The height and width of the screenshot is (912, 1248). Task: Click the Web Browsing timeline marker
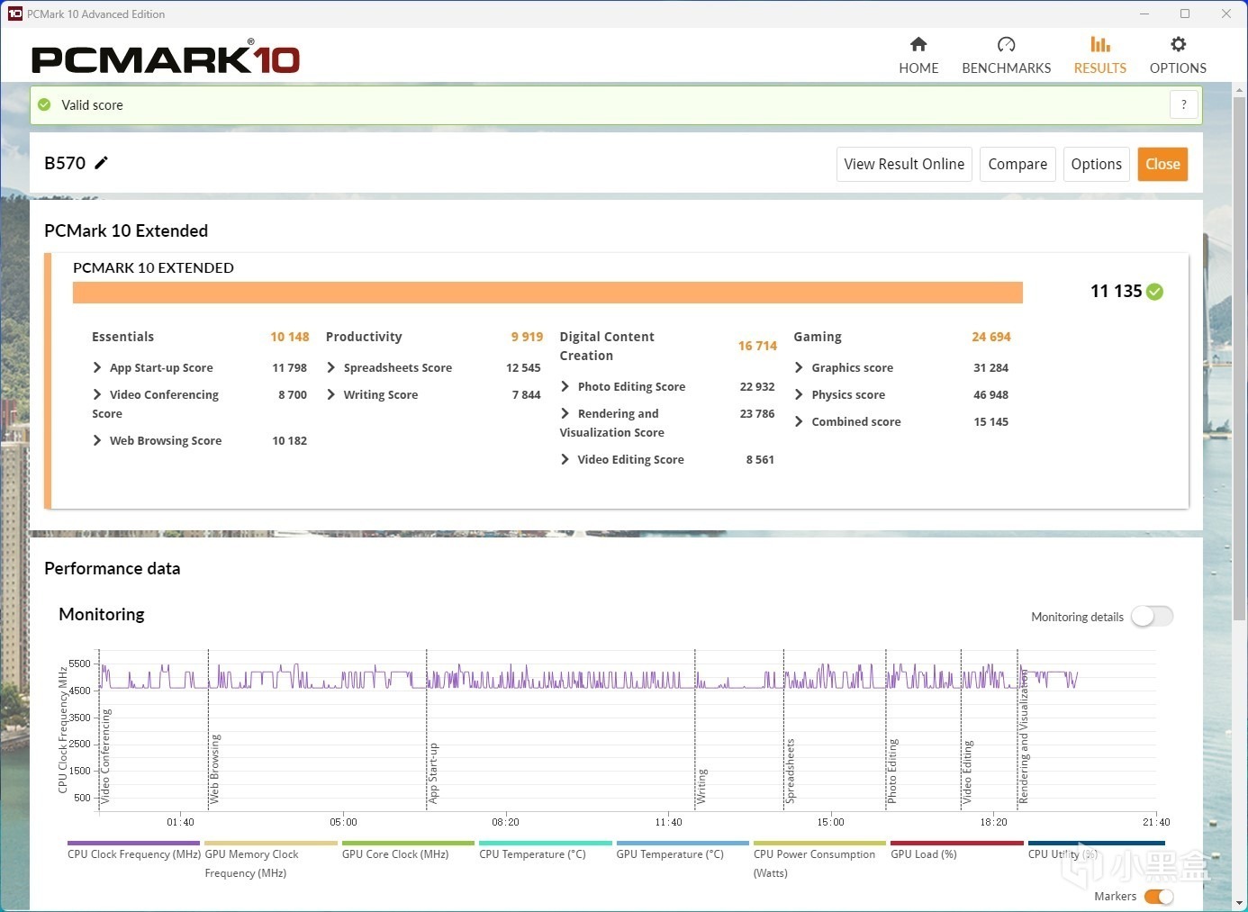(214, 769)
